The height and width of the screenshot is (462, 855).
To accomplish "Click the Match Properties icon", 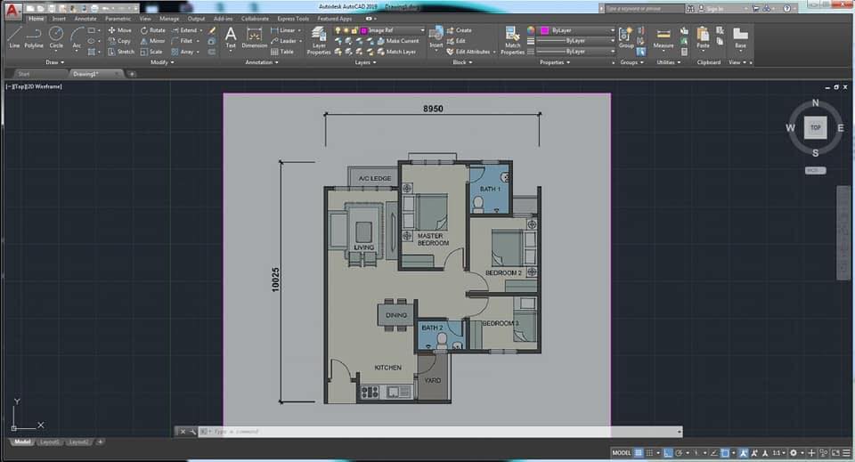I will (x=512, y=41).
